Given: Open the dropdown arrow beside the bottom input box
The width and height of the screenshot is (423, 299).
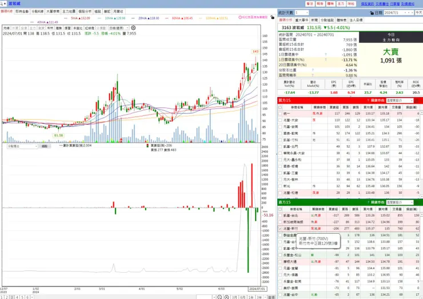Looking at the screenshot, I should click(214, 297).
